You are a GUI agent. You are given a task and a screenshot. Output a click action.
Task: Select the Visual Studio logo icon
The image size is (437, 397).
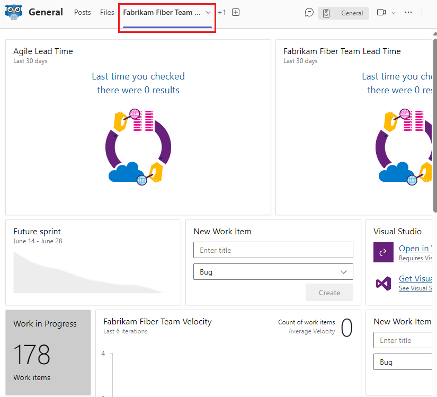(384, 283)
